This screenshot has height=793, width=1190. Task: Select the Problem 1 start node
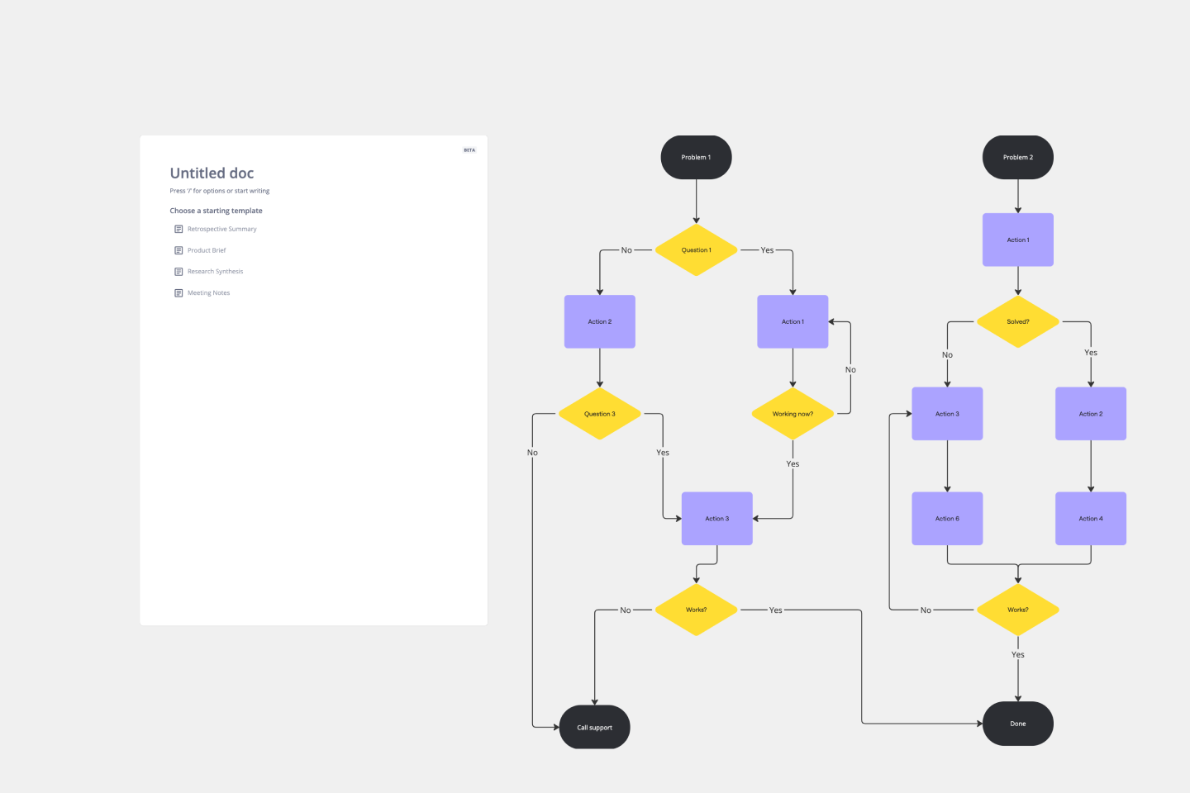696,157
